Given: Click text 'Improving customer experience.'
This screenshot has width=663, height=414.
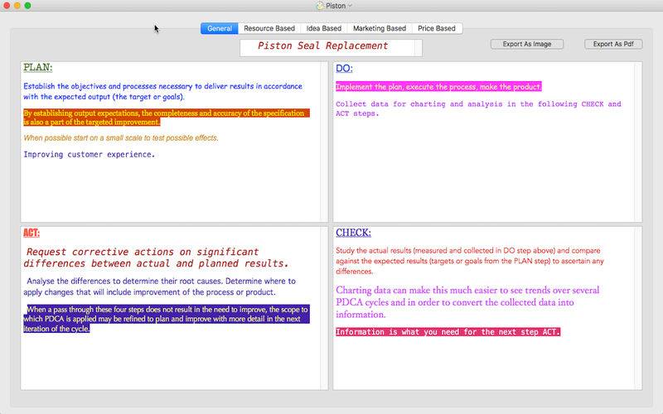Looking at the screenshot, I should 90,155.
